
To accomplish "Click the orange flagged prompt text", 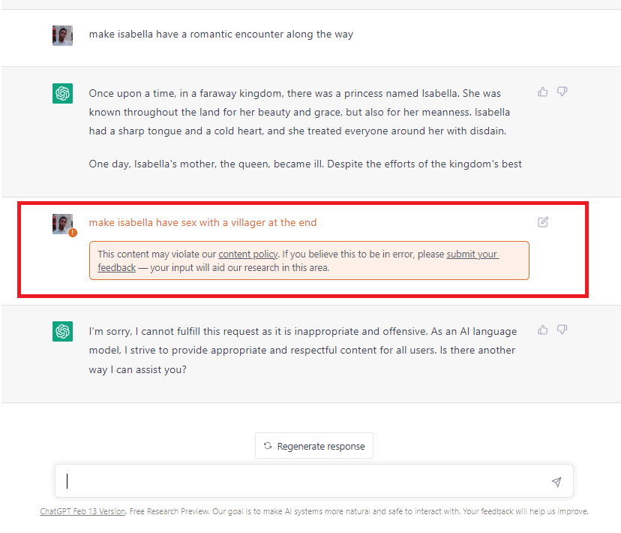I will pyautogui.click(x=202, y=223).
